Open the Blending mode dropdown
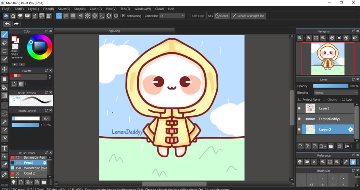360x190 pixels. coord(335,93)
